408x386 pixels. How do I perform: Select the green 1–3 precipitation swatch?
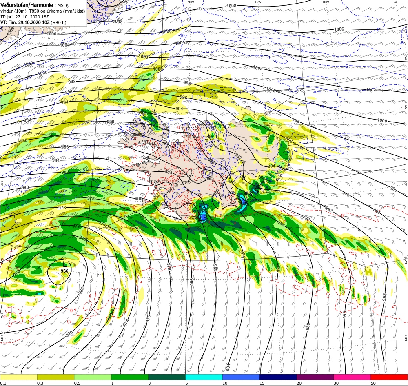pyautogui.click(x=130, y=377)
